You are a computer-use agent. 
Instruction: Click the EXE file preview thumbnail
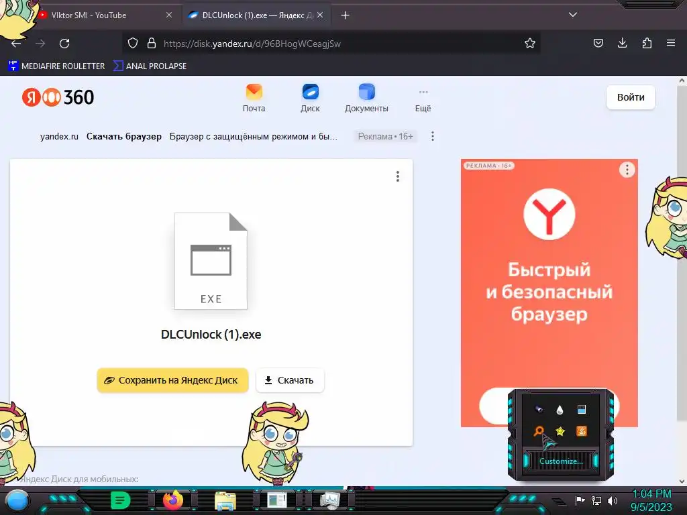211,261
